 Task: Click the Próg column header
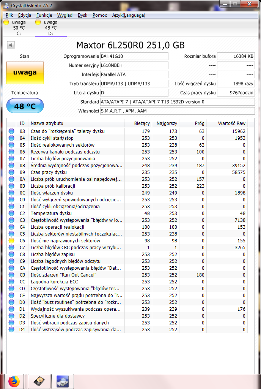pos(193,123)
